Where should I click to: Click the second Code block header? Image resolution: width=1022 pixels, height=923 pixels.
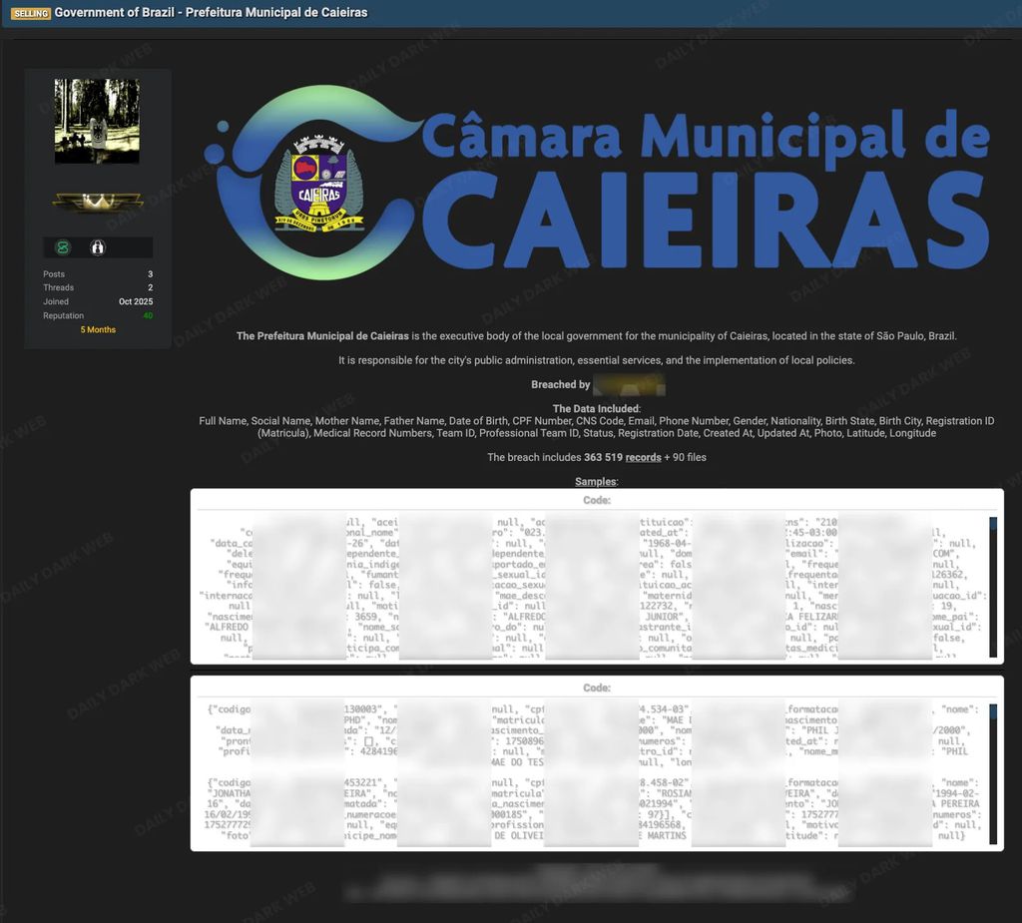[597, 689]
